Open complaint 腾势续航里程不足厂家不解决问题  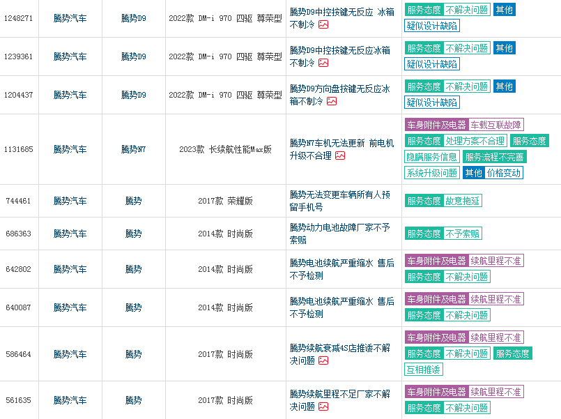point(340,400)
